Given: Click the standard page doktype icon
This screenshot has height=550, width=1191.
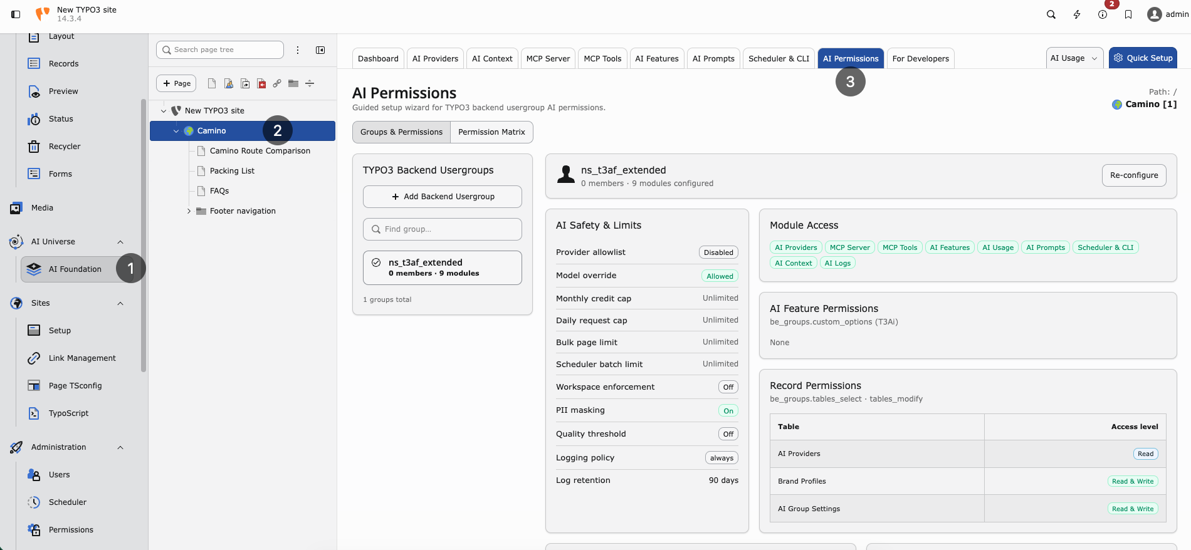Looking at the screenshot, I should [x=212, y=83].
